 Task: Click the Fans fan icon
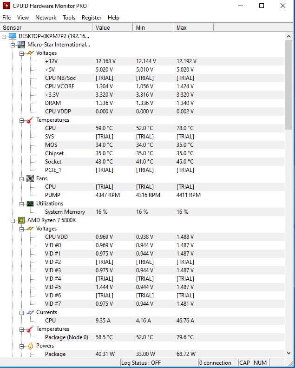(x=30, y=178)
